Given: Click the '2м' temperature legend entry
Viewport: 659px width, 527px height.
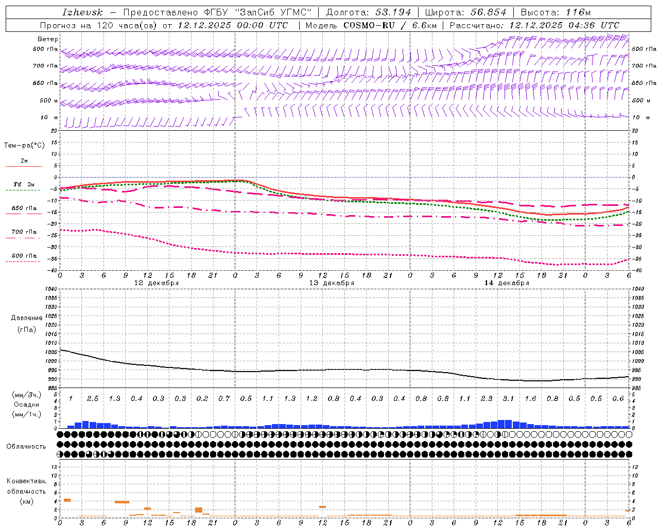Looking at the screenshot, I should 24,161.
